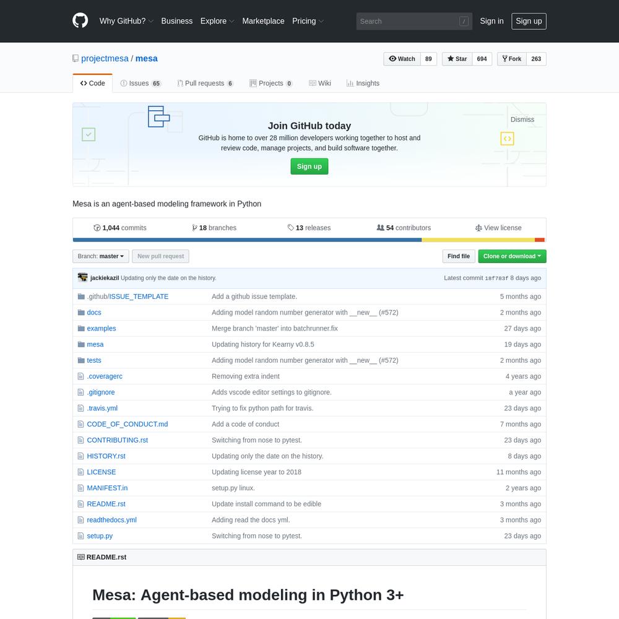Expand the Why GitHub? menu

pos(126,21)
